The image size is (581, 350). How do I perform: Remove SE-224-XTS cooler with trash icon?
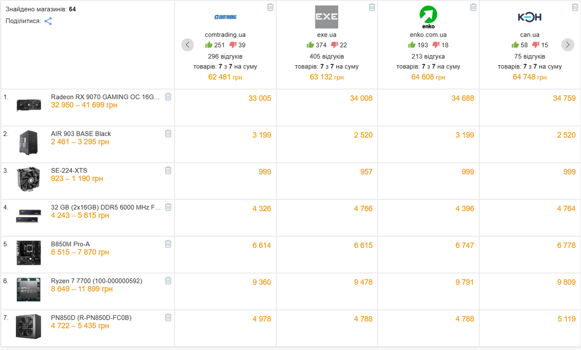[168, 170]
